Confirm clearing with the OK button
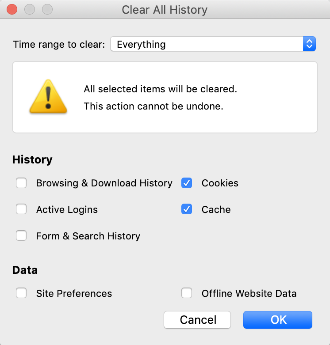This screenshot has height=345, width=330. pyautogui.click(x=277, y=320)
